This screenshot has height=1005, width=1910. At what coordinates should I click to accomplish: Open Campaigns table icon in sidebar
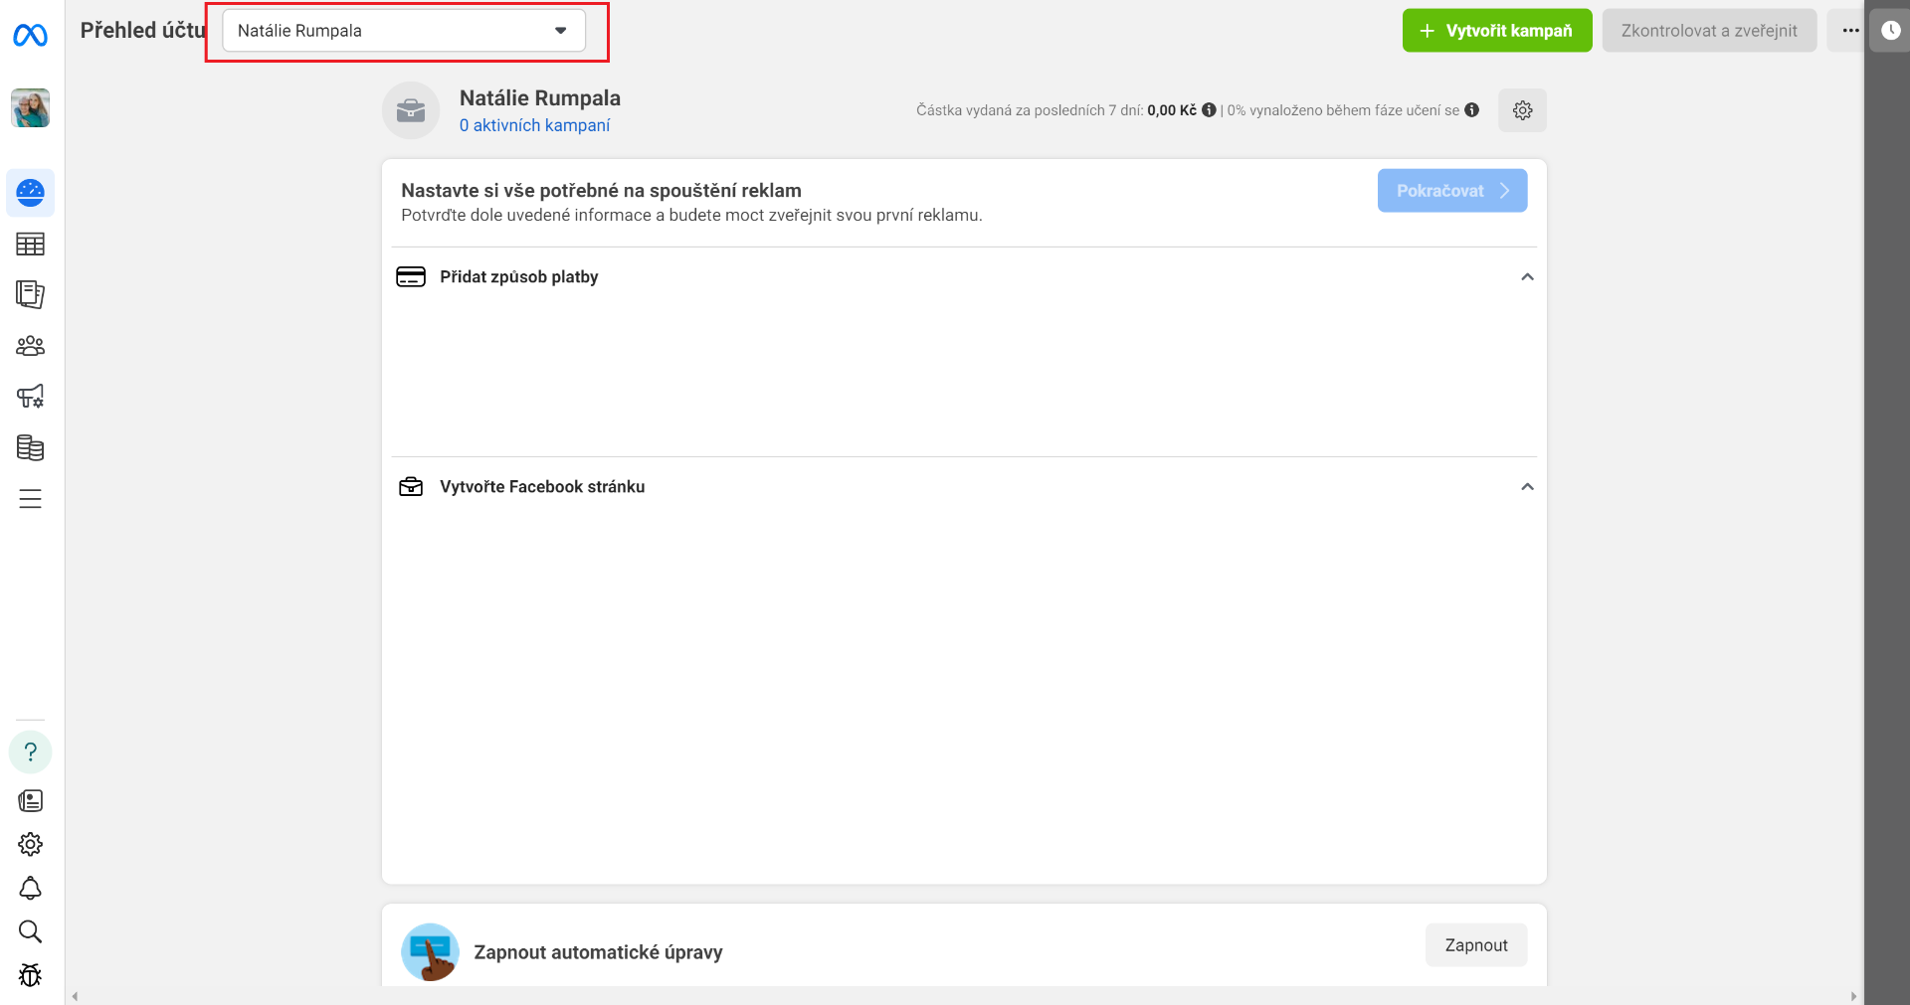click(x=30, y=245)
